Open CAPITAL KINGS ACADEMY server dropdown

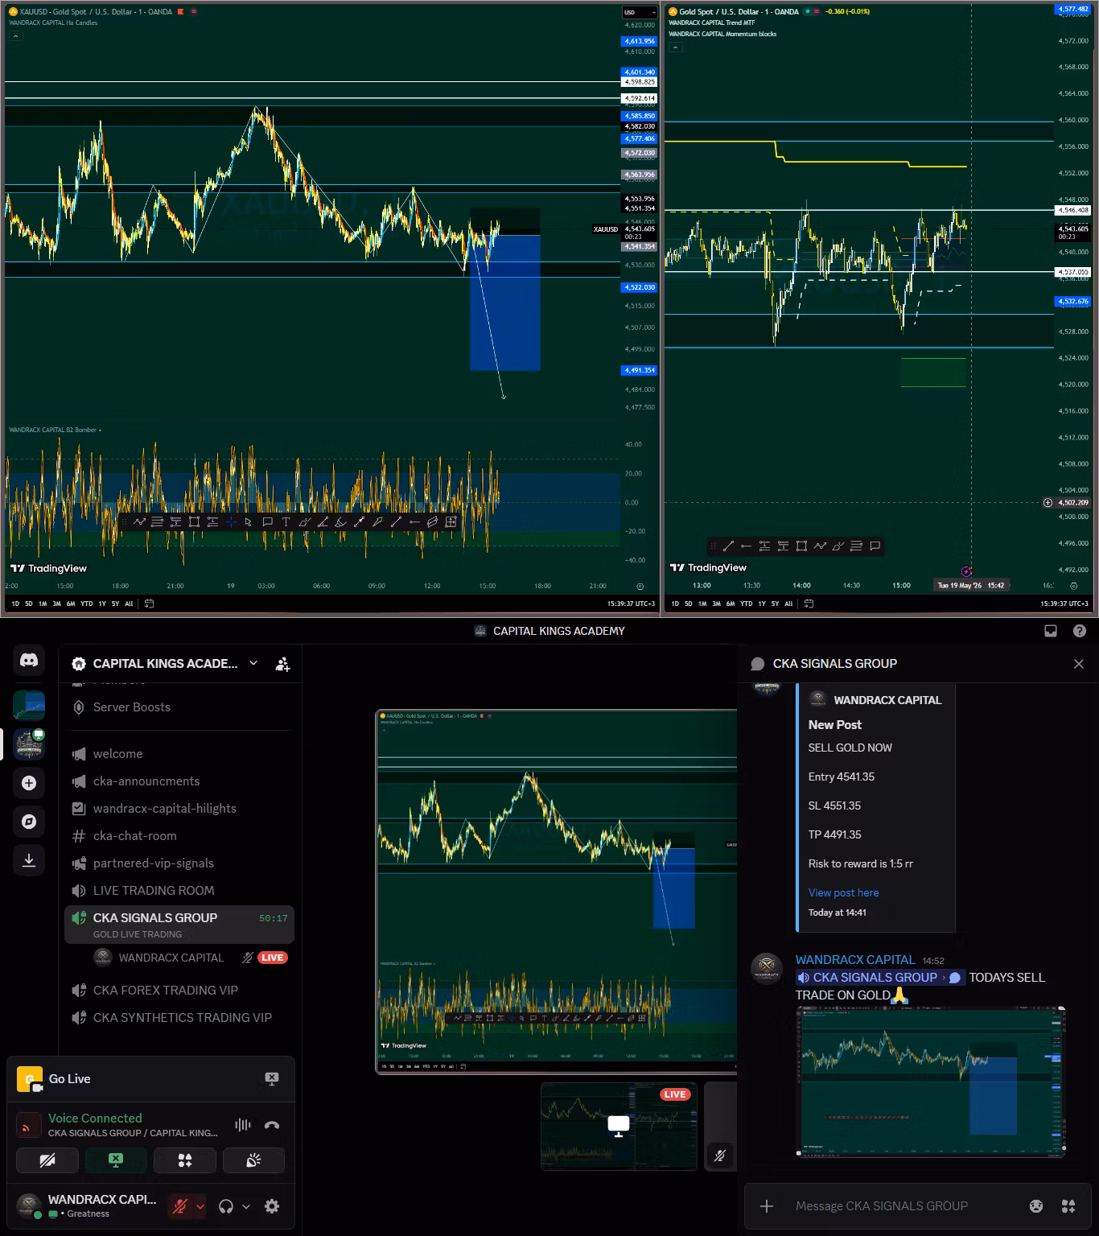tap(253, 663)
